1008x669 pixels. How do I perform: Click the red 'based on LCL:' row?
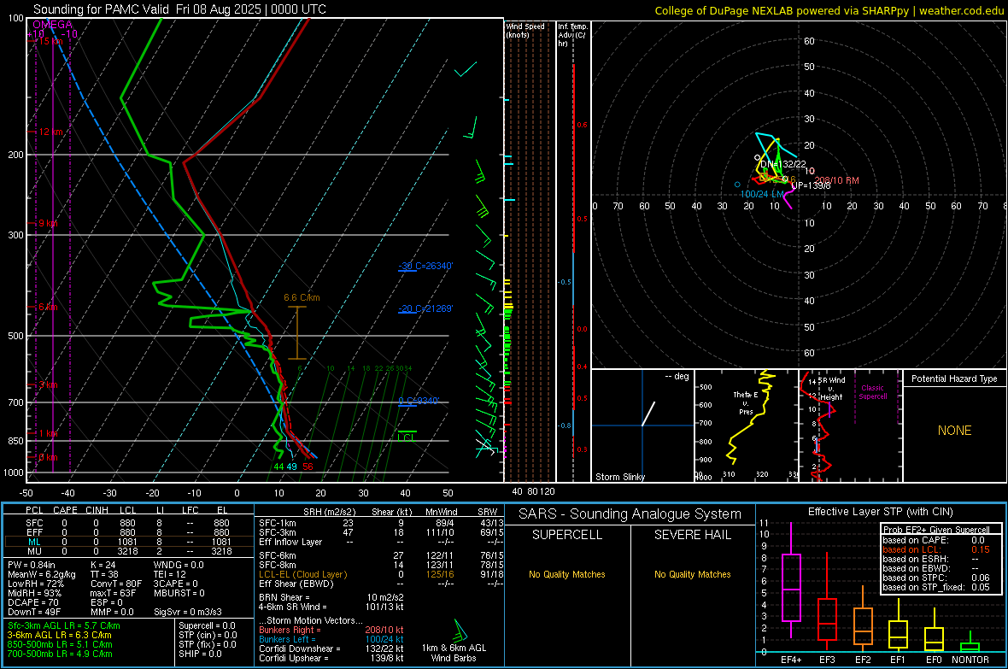(x=936, y=549)
